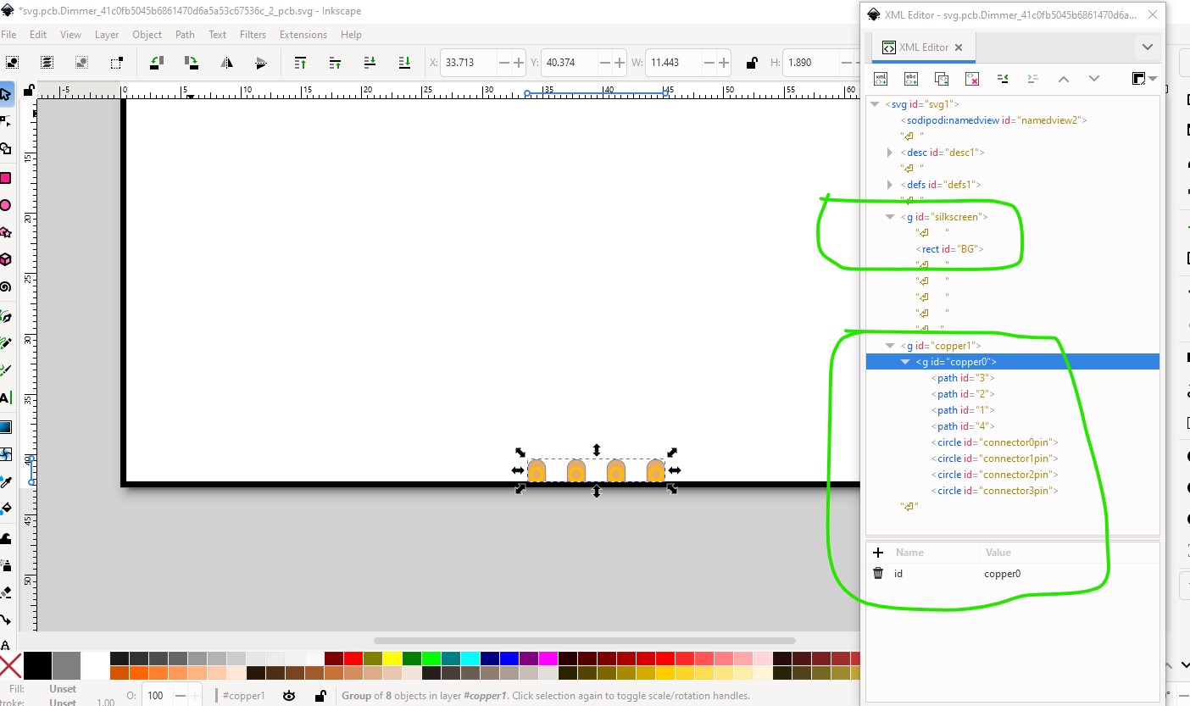Select the Eraser tool

coord(6,592)
